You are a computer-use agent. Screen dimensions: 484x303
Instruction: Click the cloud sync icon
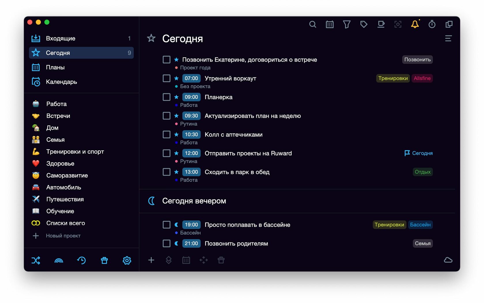click(448, 260)
